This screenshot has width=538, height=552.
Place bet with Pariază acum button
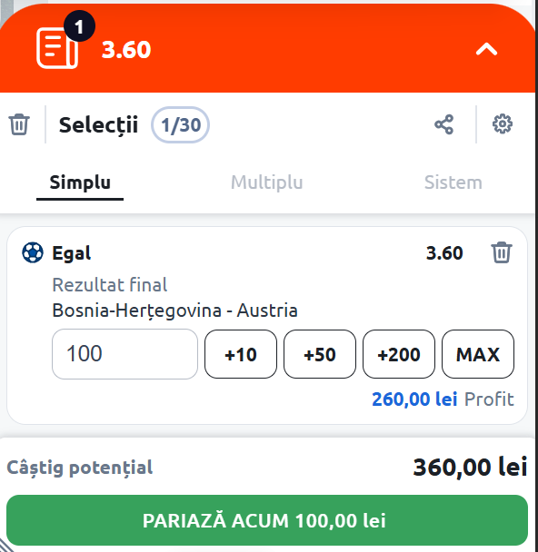pyautogui.click(x=267, y=520)
